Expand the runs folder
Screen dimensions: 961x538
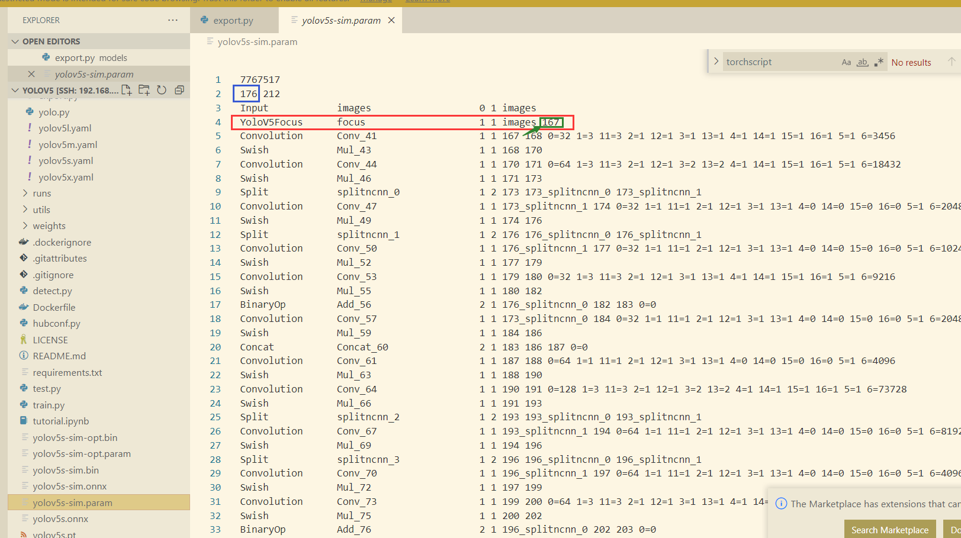(x=25, y=193)
